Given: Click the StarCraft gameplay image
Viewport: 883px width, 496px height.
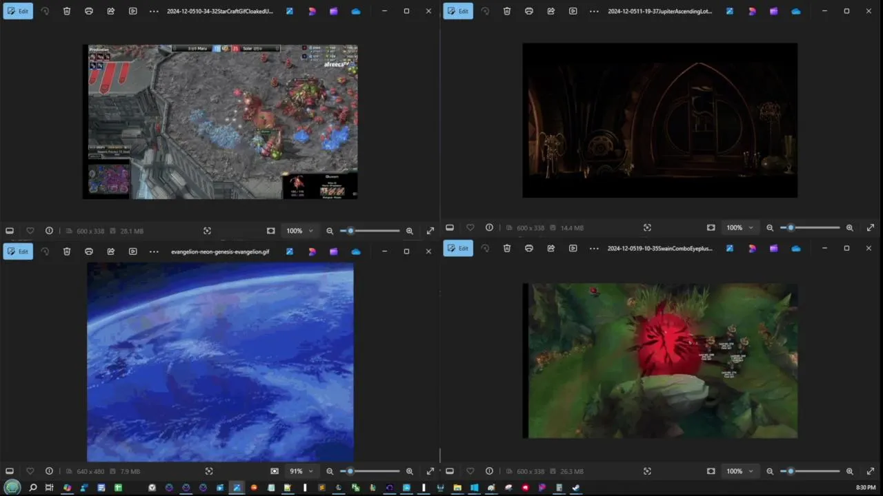Looking at the screenshot, I should pyautogui.click(x=220, y=121).
